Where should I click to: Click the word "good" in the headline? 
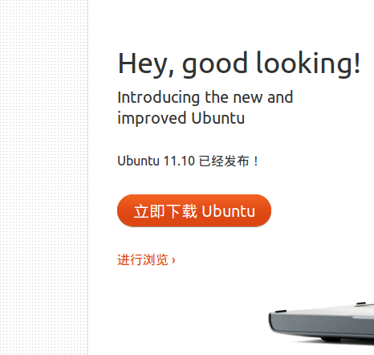(x=215, y=65)
